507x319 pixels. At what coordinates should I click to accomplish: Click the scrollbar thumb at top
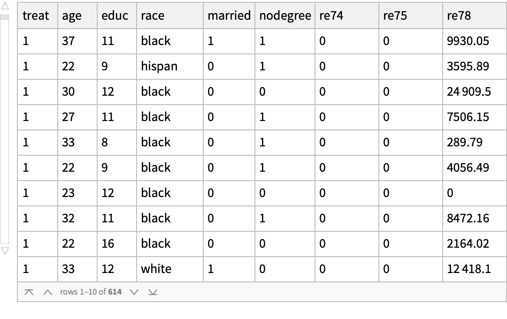[x=5, y=17]
